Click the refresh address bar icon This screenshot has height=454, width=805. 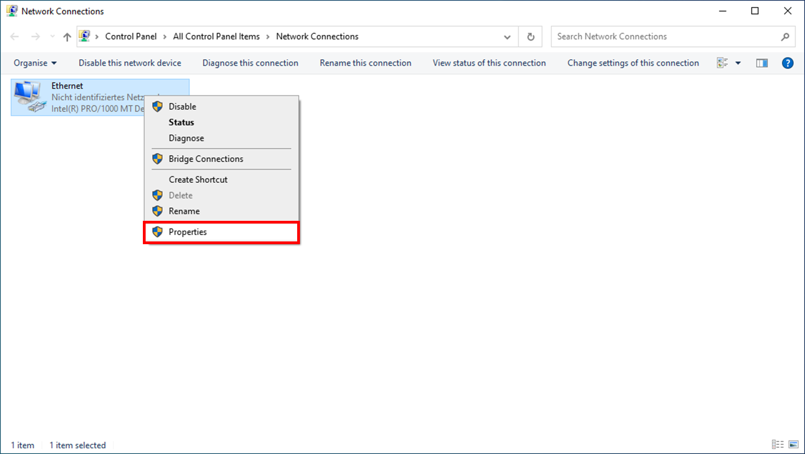click(530, 37)
